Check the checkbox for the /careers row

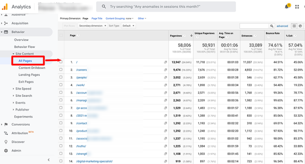point(61,70)
